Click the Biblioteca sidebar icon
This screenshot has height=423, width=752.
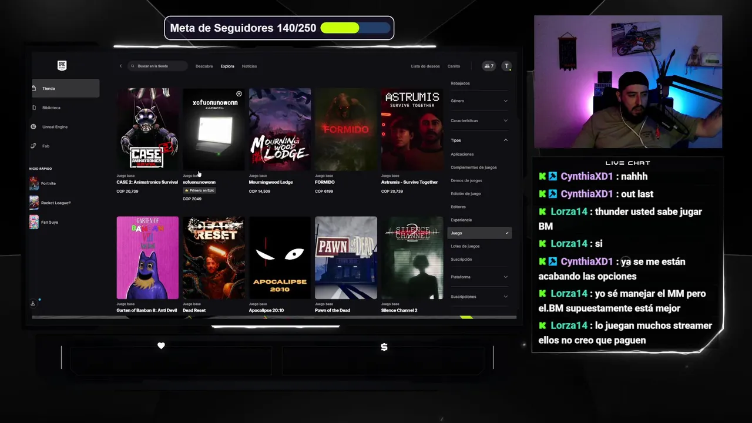pyautogui.click(x=33, y=108)
